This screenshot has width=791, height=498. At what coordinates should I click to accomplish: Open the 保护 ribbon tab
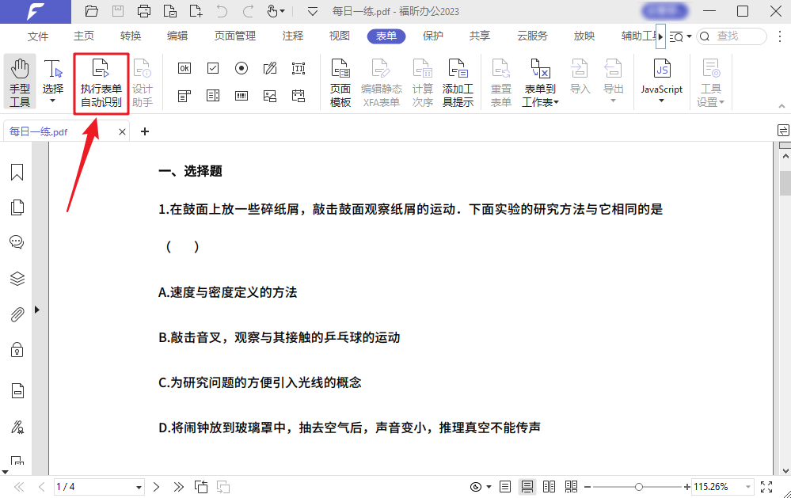pos(432,36)
